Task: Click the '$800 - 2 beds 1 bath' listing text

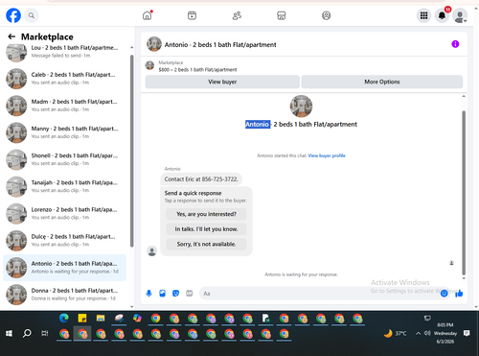Action: point(197,70)
